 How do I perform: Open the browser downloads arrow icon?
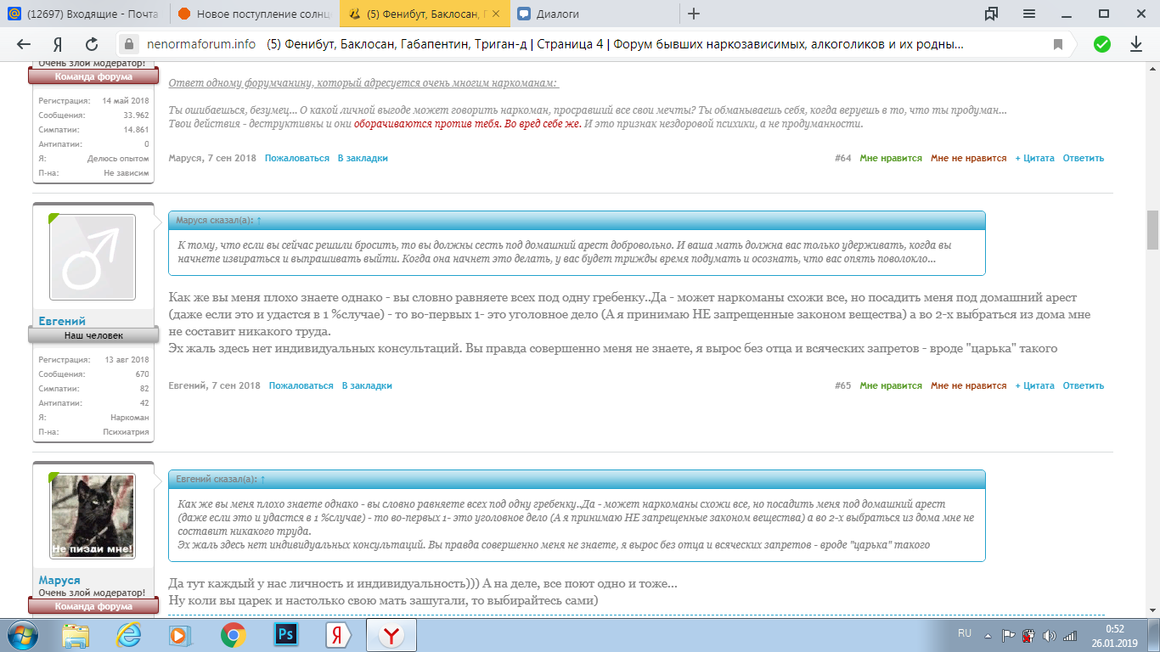pos(1136,45)
